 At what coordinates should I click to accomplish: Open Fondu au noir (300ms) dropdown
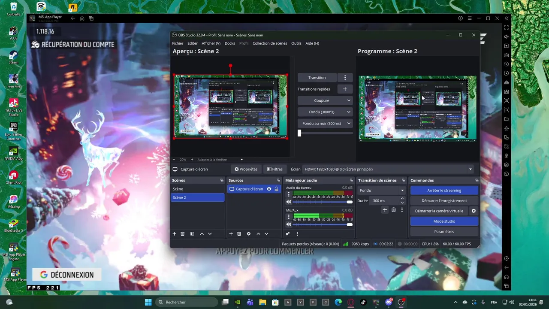click(325, 123)
